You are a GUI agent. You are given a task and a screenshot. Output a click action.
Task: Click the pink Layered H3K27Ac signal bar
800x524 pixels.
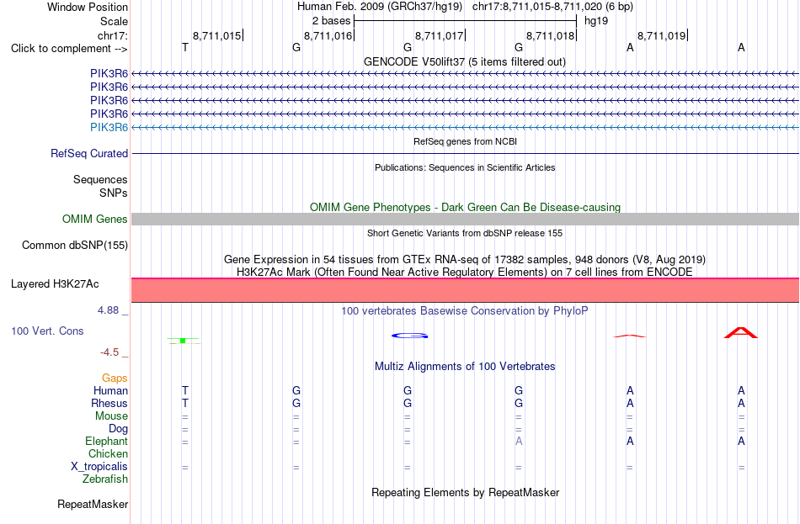(x=465, y=290)
